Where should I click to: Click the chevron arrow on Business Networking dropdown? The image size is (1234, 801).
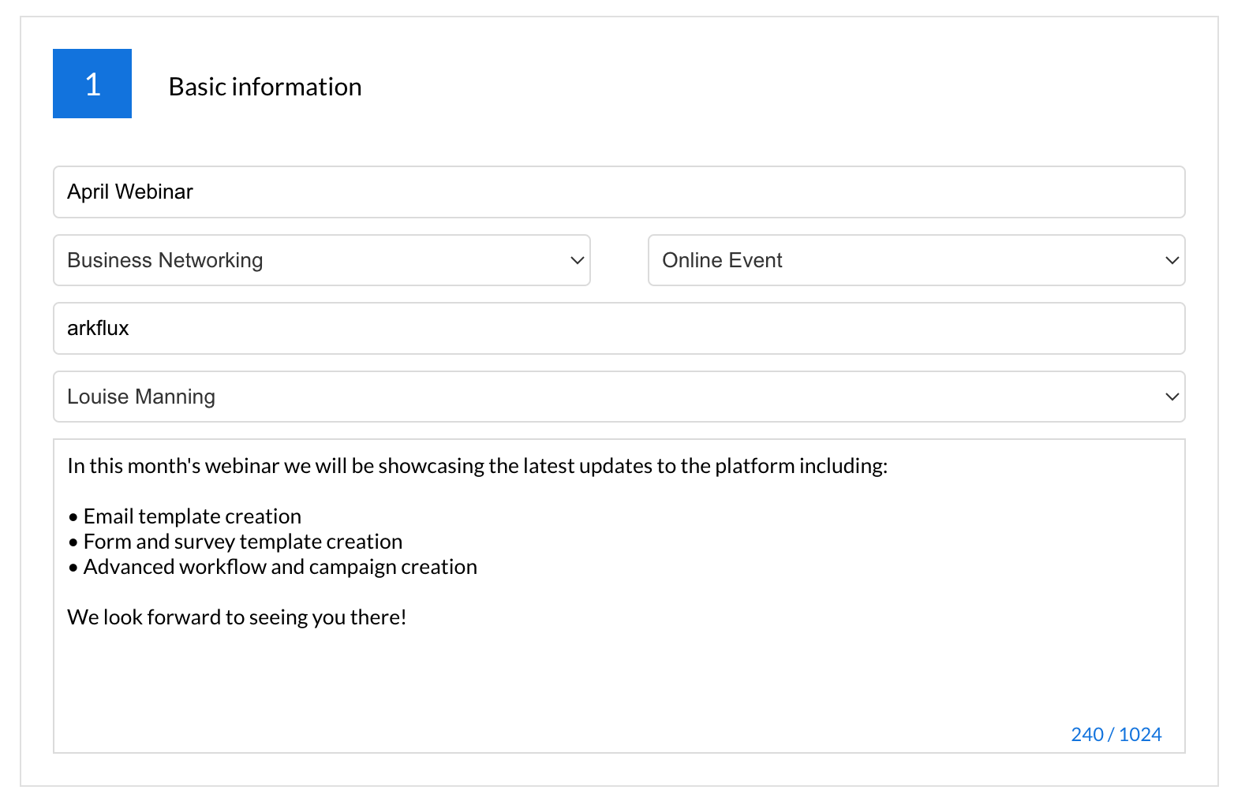577,260
